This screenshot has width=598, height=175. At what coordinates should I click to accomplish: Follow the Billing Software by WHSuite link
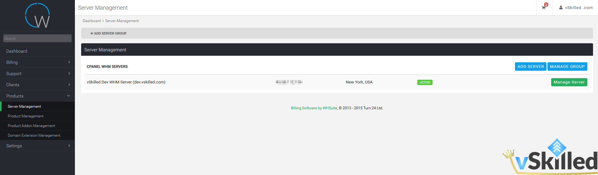point(314,108)
